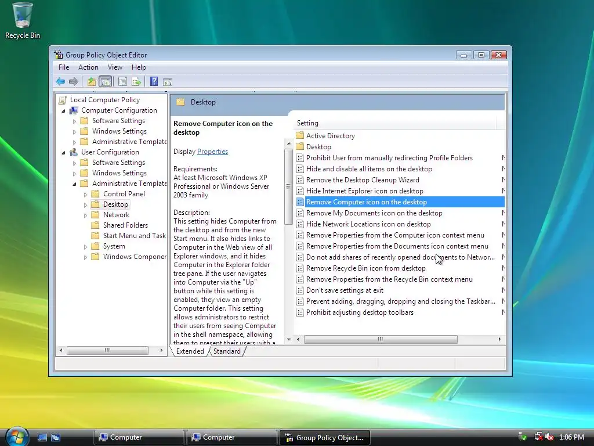
Task: Click the muted volume tray icon
Action: tap(549, 437)
